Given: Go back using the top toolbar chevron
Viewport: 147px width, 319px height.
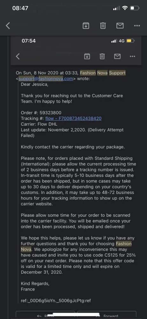Looking at the screenshot, I should (8, 26).
